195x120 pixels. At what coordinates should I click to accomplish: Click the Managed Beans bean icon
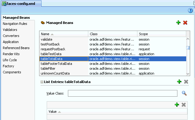coord(43,23)
